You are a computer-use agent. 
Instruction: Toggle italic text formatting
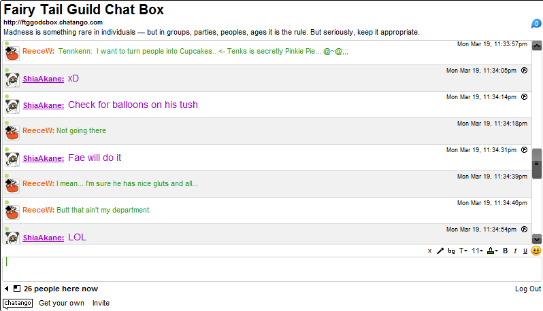(x=515, y=251)
